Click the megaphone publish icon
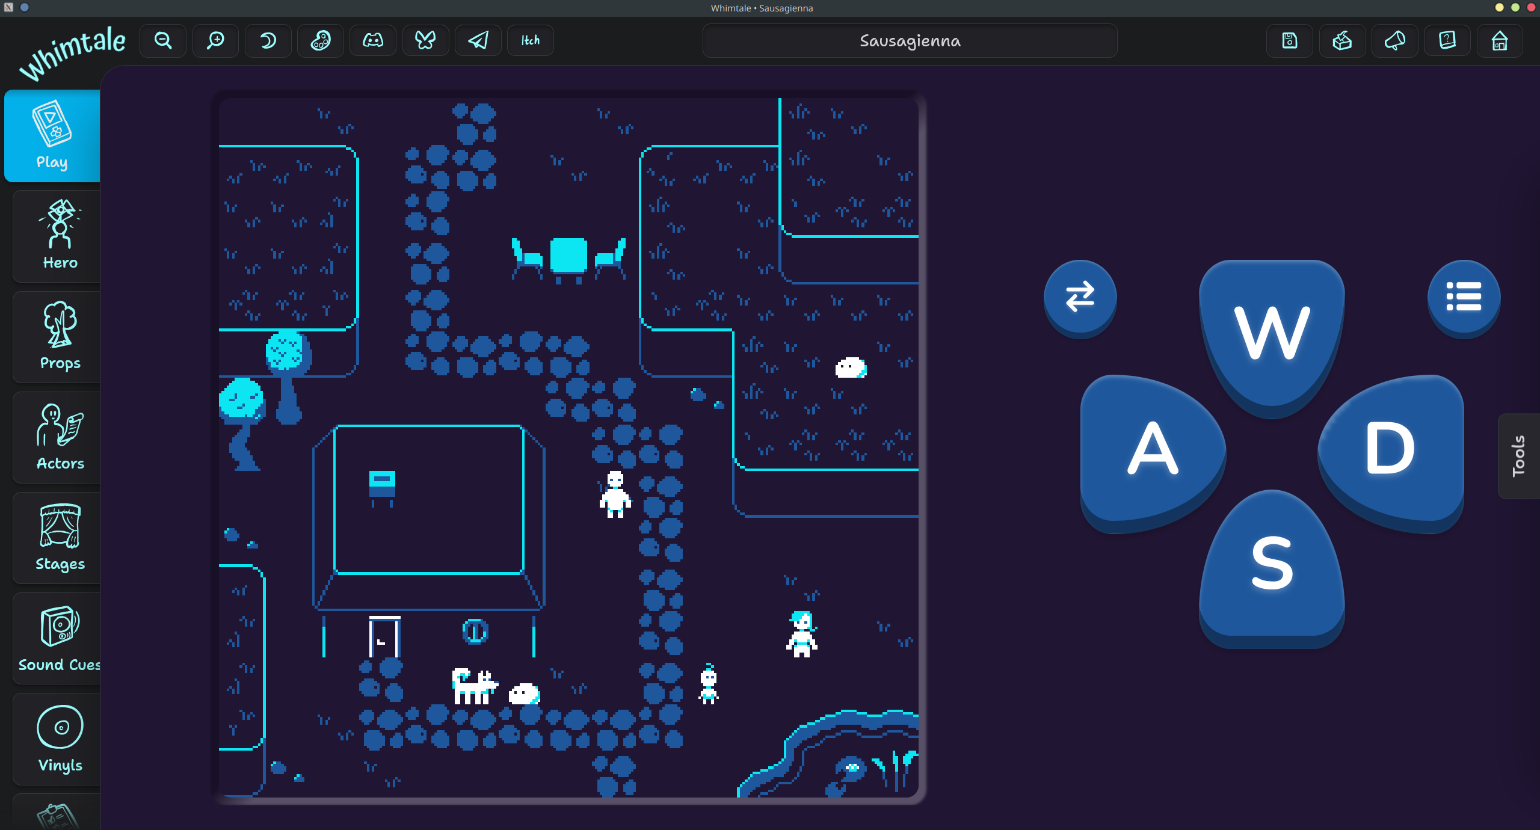Viewport: 1540px width, 830px height. (x=1394, y=40)
